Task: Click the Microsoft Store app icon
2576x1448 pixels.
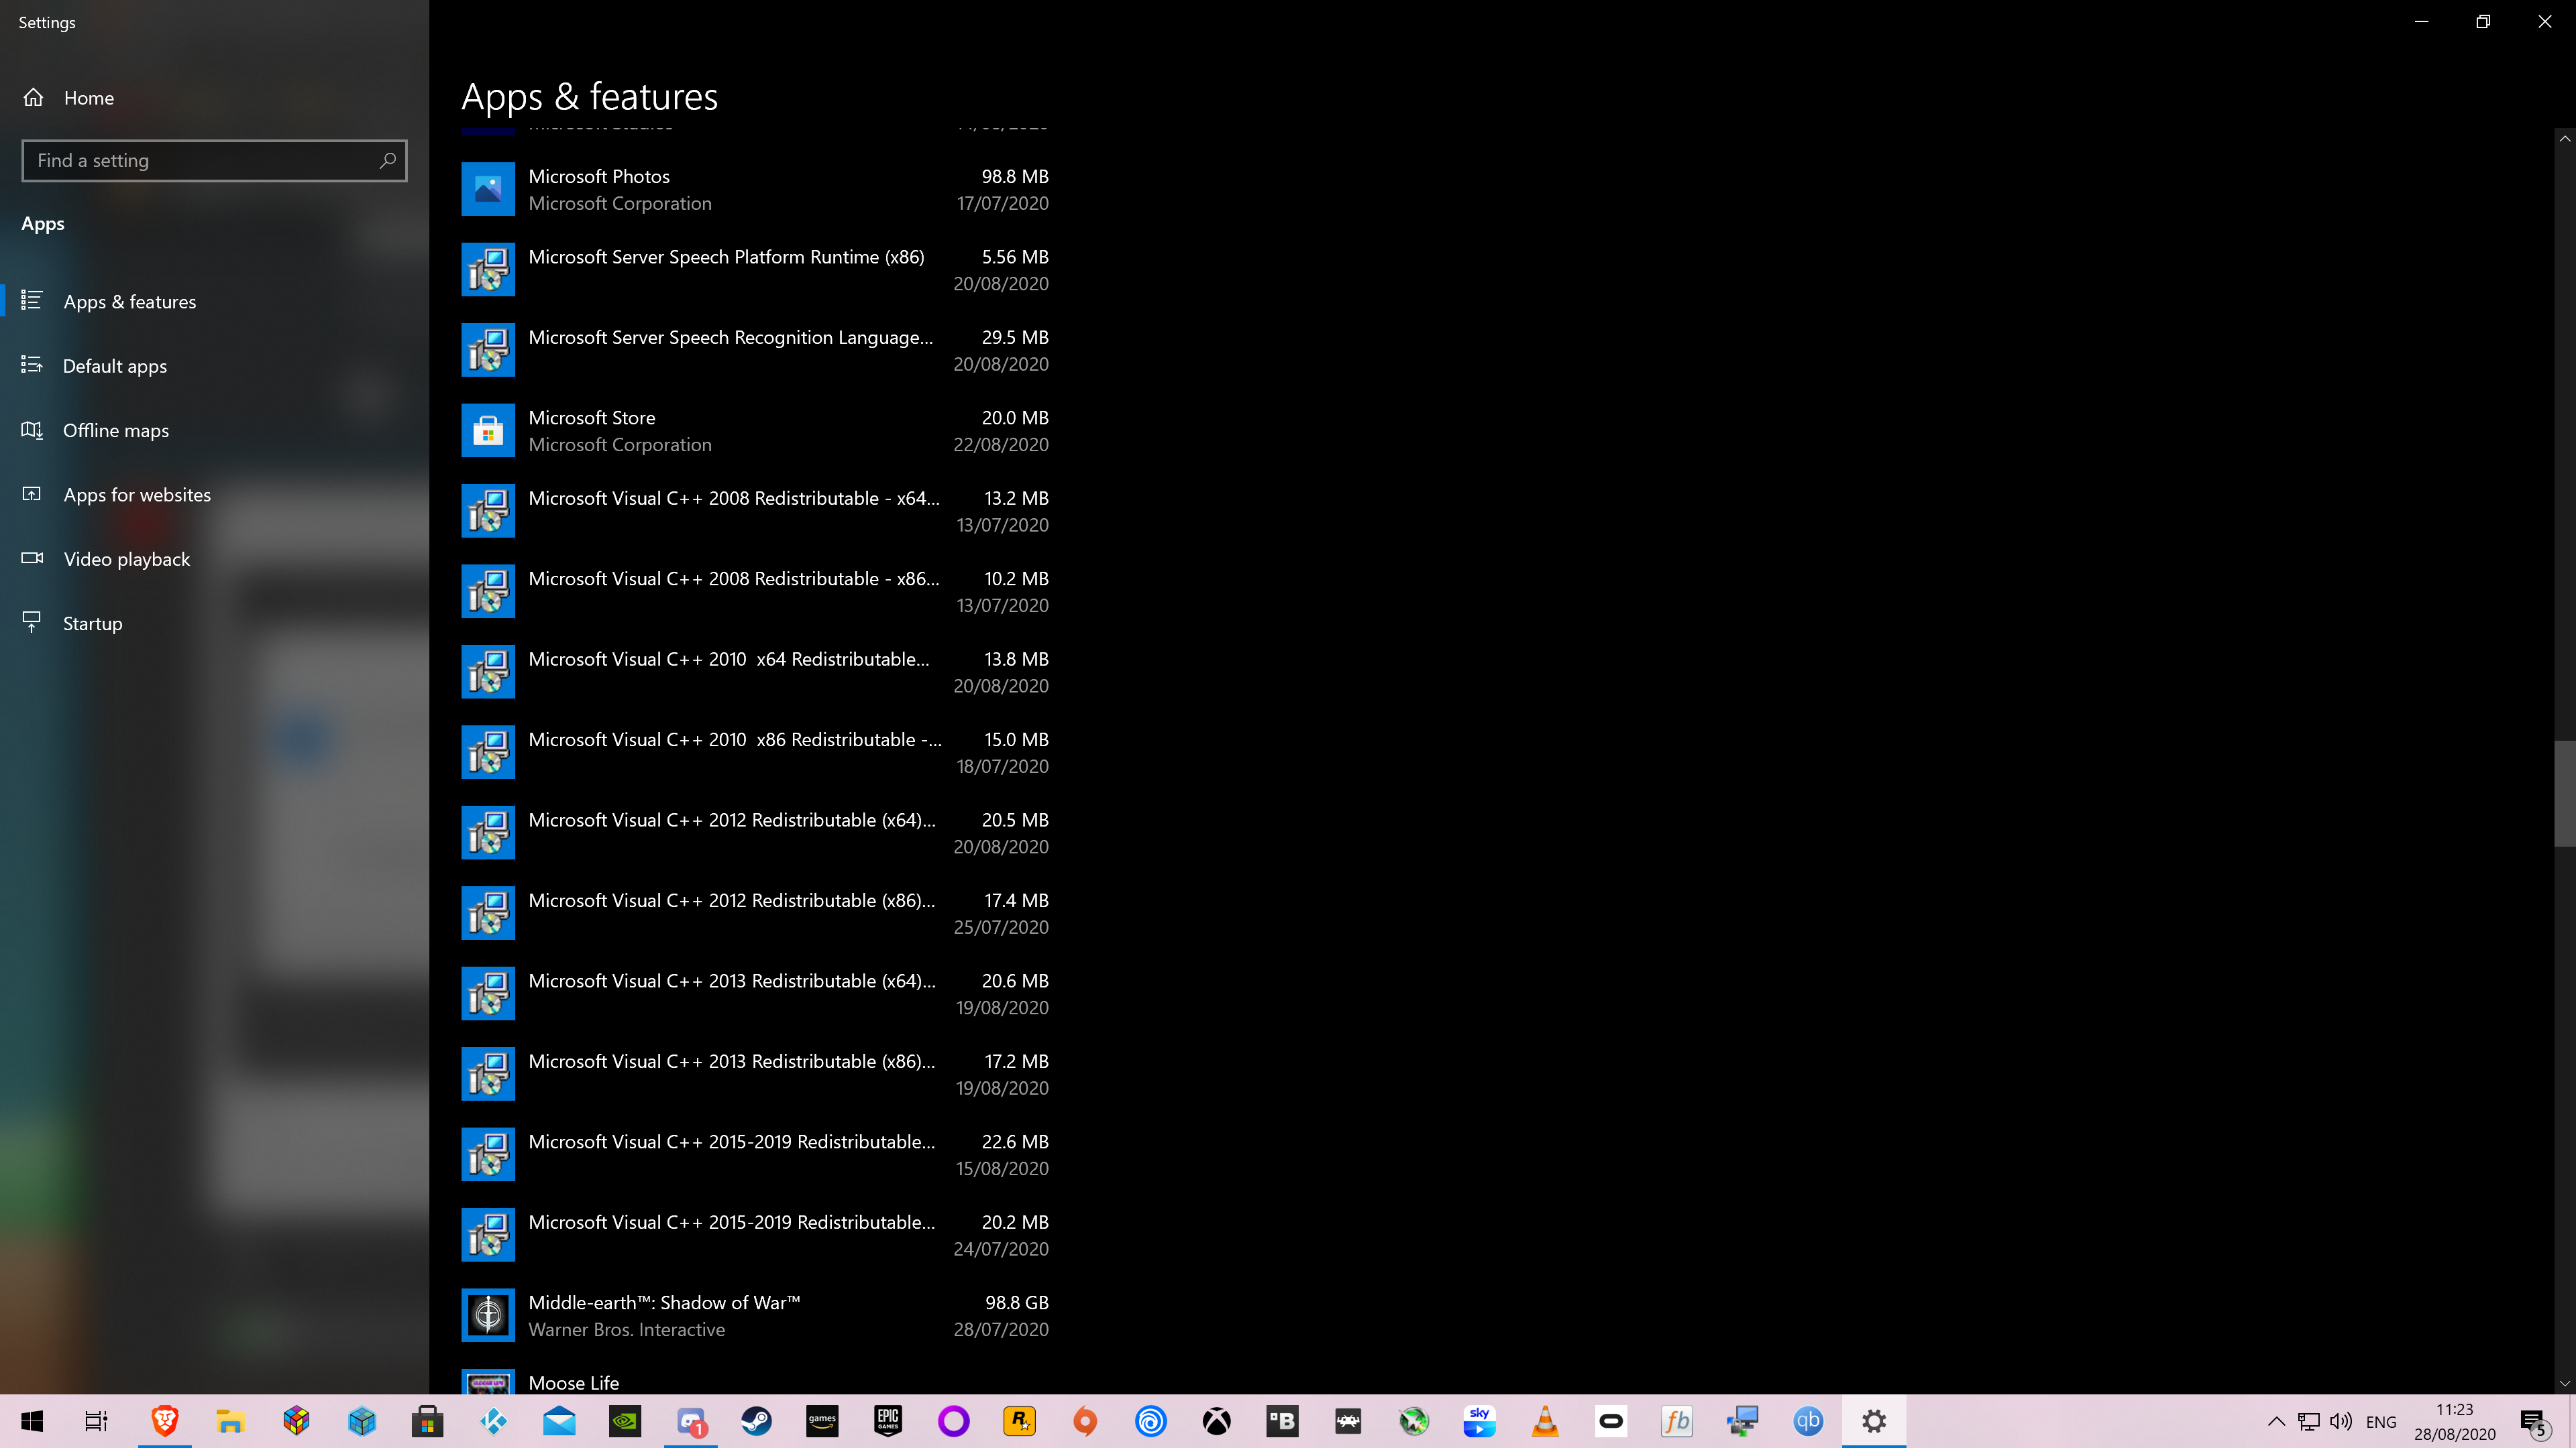Action: tap(488, 430)
